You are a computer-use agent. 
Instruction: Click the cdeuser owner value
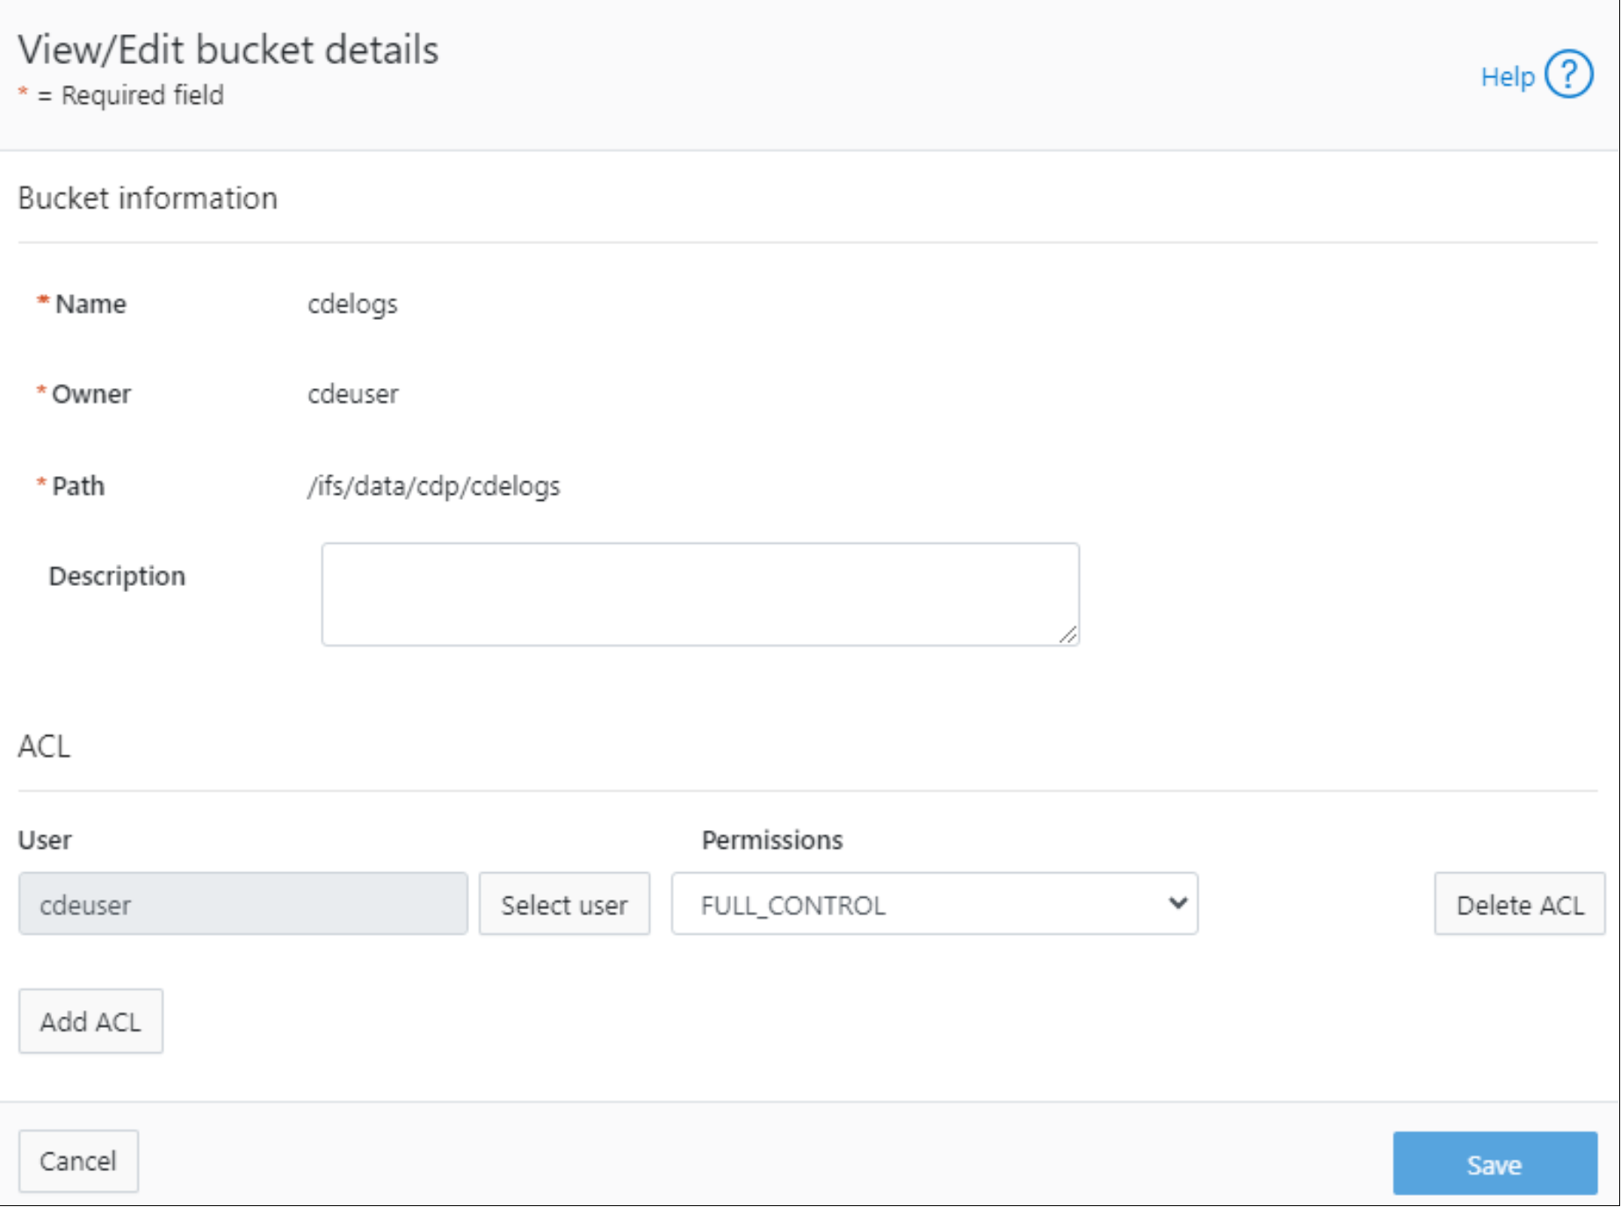353,394
